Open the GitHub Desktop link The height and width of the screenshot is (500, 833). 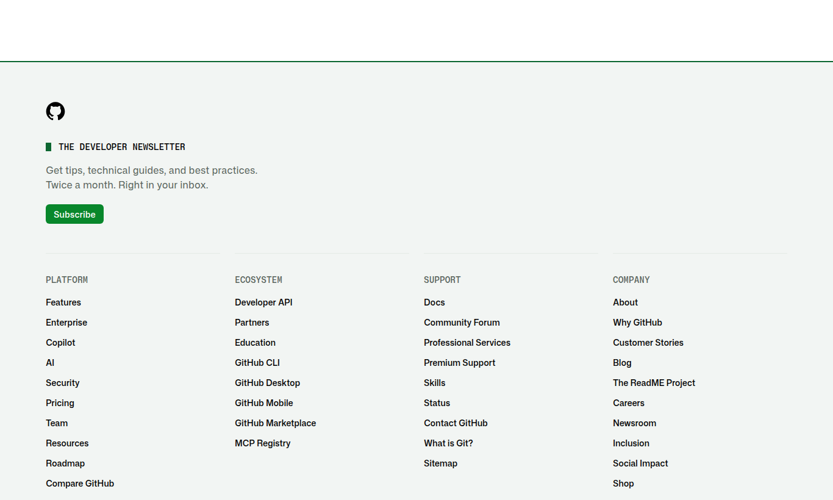(267, 383)
